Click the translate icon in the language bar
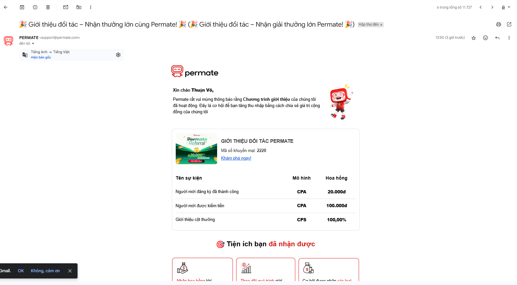The image size is (517, 285). click(25, 55)
